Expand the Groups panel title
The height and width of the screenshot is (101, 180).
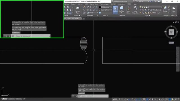[x=166, y=16]
